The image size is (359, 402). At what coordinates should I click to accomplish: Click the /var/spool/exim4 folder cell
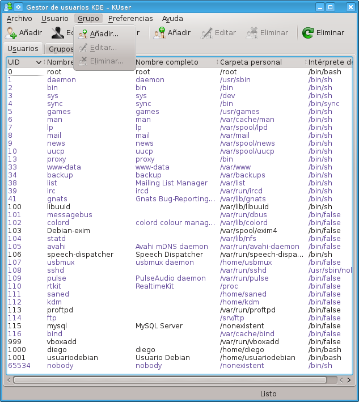[x=248, y=231]
